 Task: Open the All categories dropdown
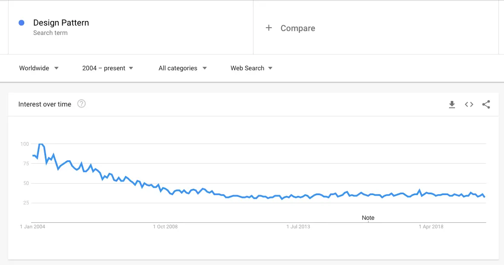(182, 68)
